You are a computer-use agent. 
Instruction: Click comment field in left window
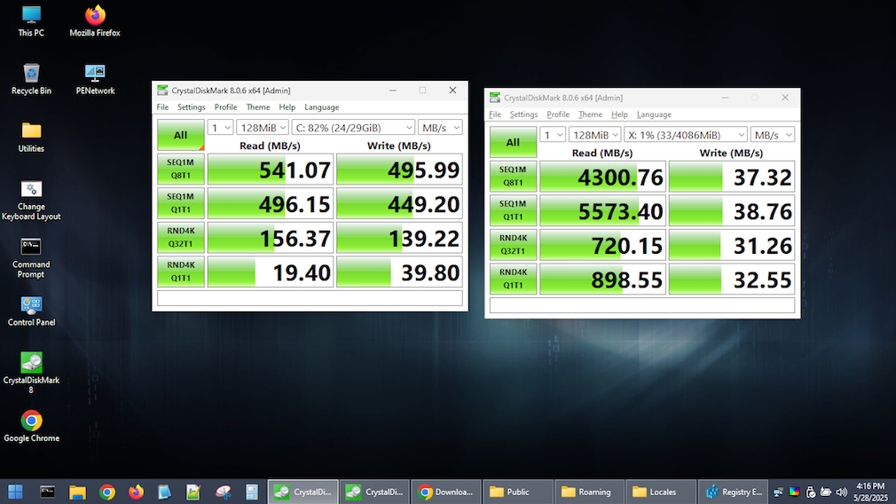[310, 298]
